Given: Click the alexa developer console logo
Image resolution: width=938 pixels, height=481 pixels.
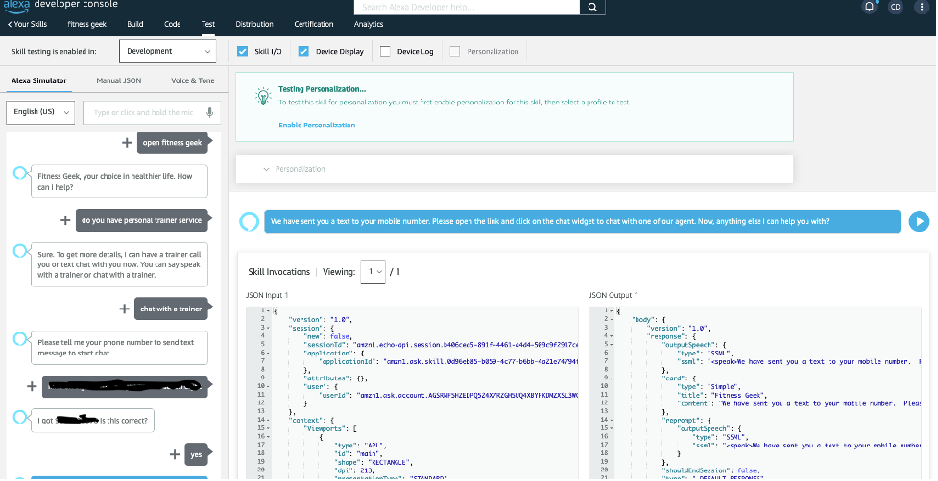Looking at the screenshot, I should point(60,5).
